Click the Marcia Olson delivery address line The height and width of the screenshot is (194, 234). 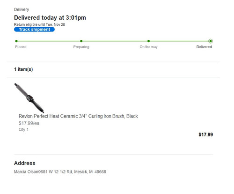pyautogui.click(x=60, y=172)
